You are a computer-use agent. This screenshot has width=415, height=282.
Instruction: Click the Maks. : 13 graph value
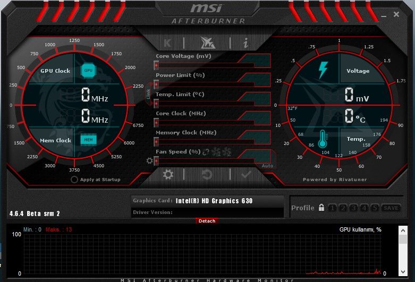(x=59, y=229)
